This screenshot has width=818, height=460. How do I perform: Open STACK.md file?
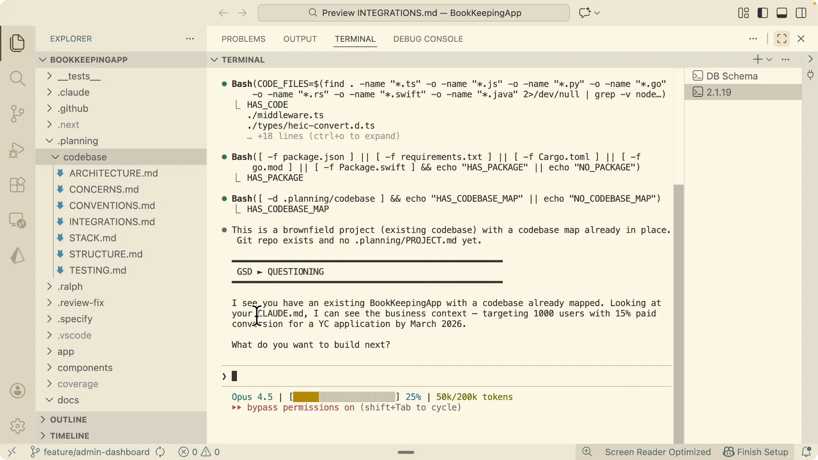click(x=121, y=238)
